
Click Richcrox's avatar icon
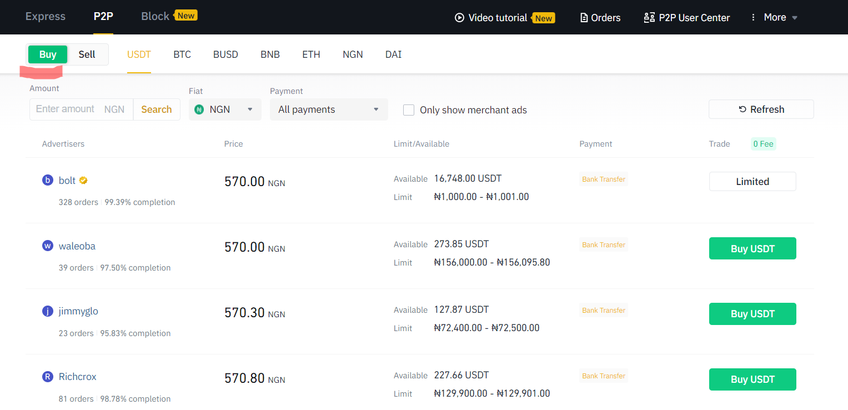tap(48, 377)
